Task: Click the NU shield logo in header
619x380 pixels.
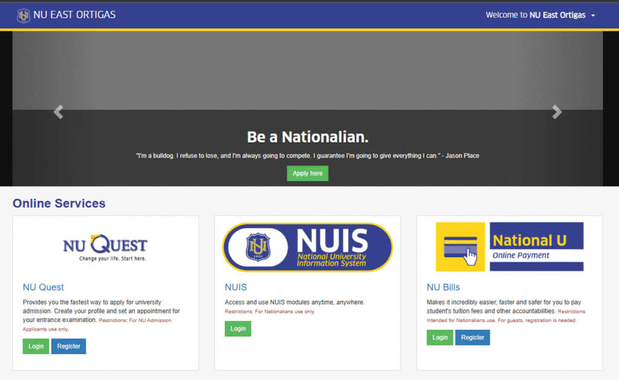Action: 24,15
